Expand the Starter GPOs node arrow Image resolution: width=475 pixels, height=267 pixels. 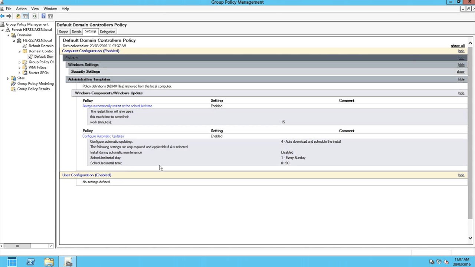pos(20,73)
